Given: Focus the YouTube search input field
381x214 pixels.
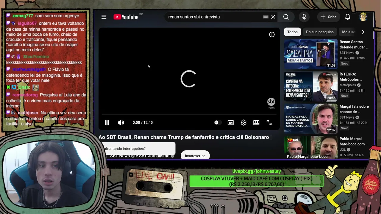Looking at the screenshot, I should tap(214, 17).
